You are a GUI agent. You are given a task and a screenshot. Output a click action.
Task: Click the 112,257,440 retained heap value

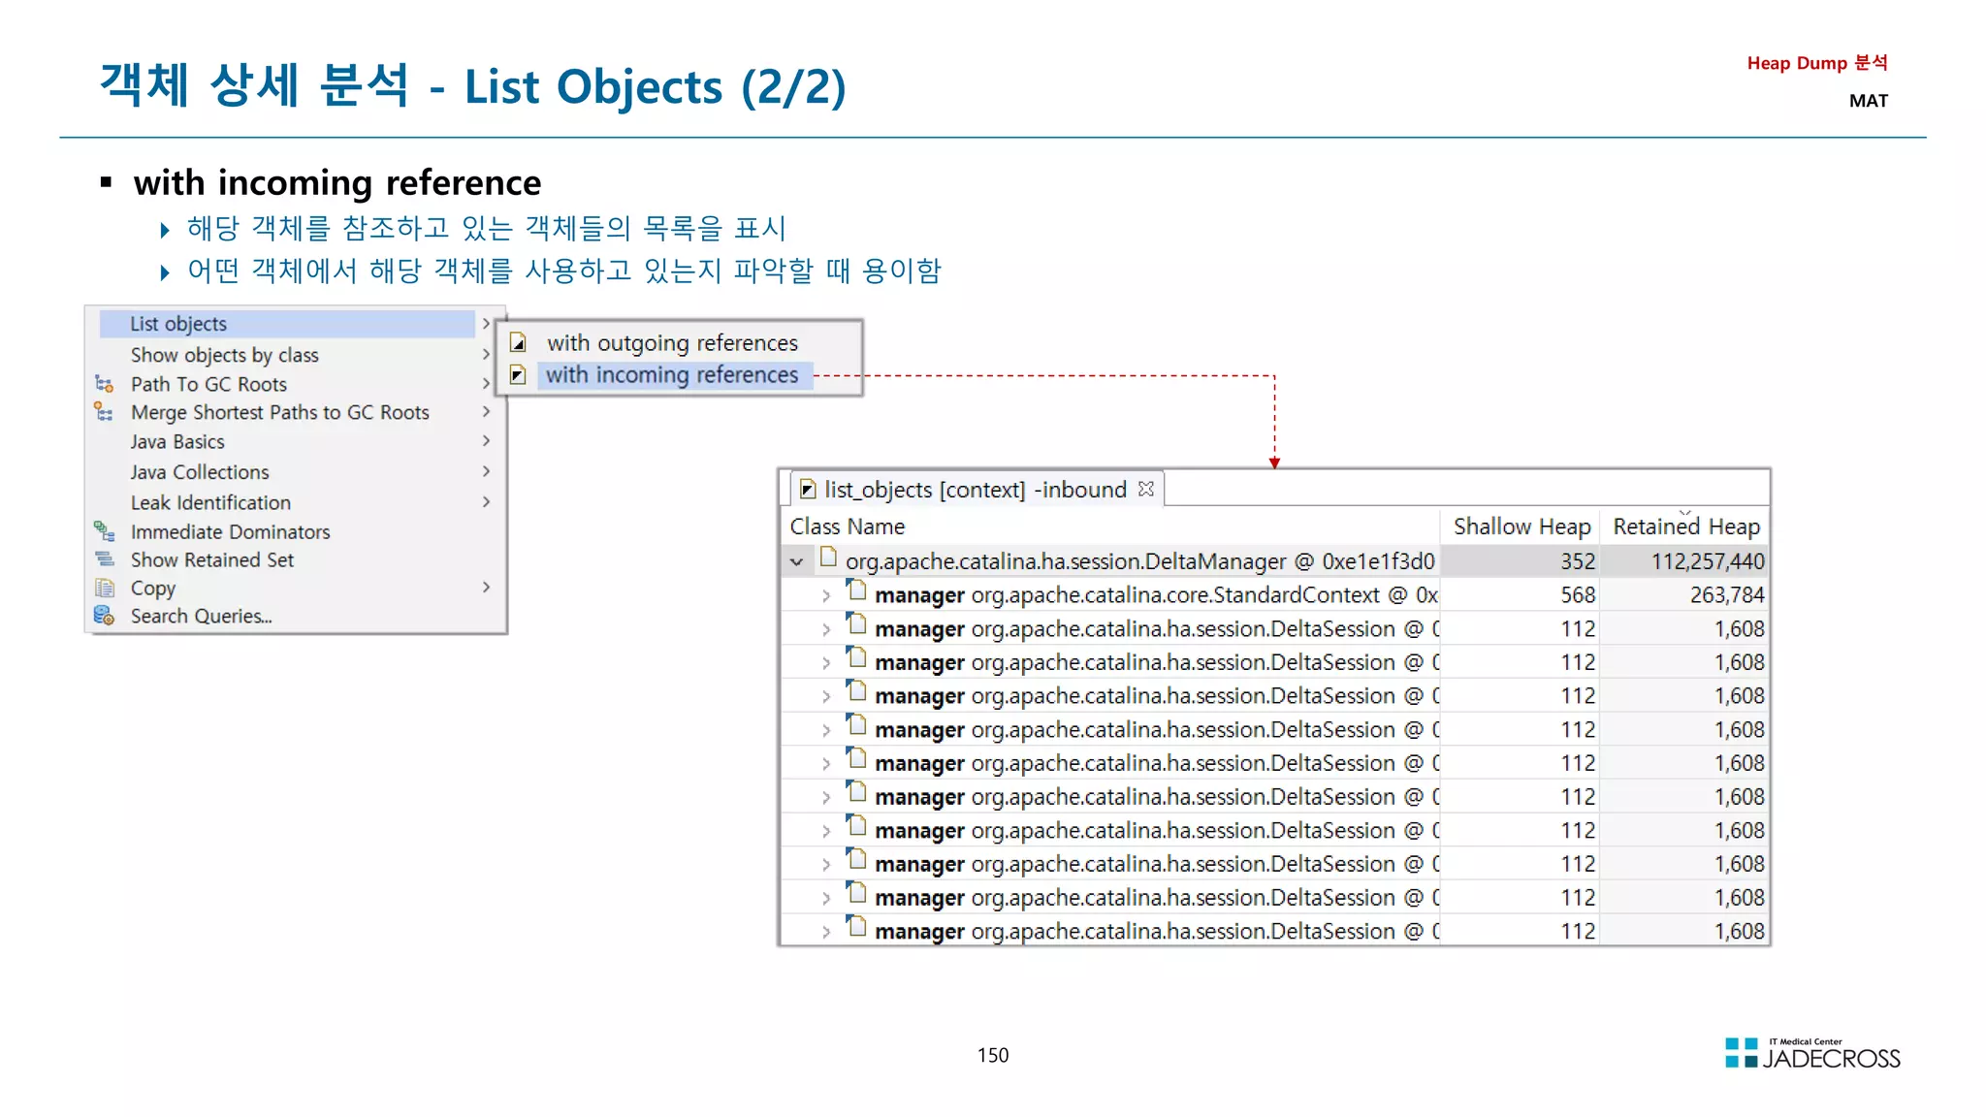(1708, 561)
